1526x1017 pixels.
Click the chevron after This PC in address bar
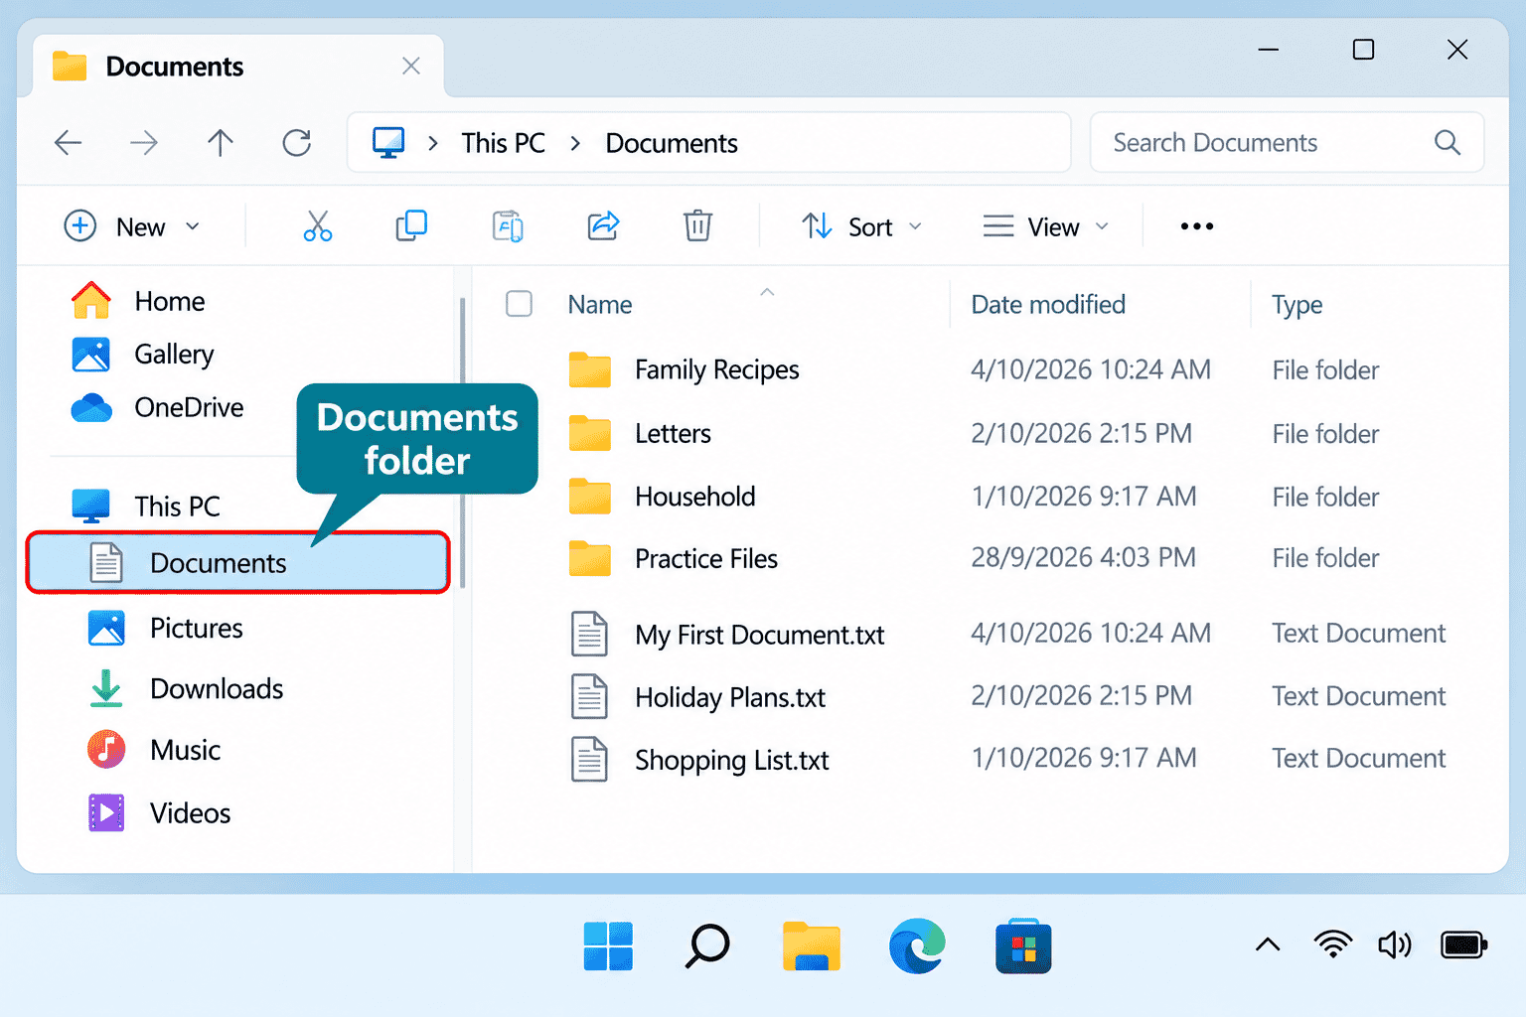coord(575,143)
